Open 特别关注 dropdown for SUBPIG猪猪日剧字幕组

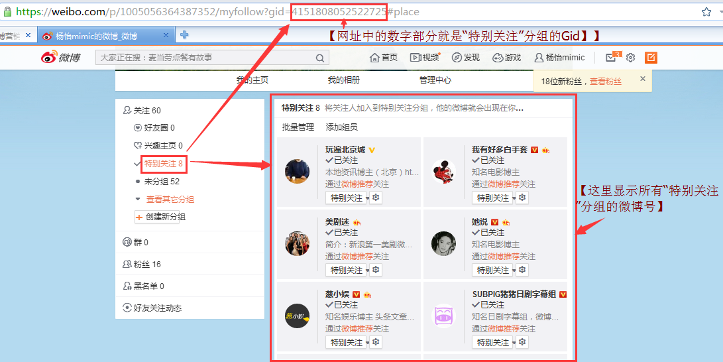click(x=494, y=343)
